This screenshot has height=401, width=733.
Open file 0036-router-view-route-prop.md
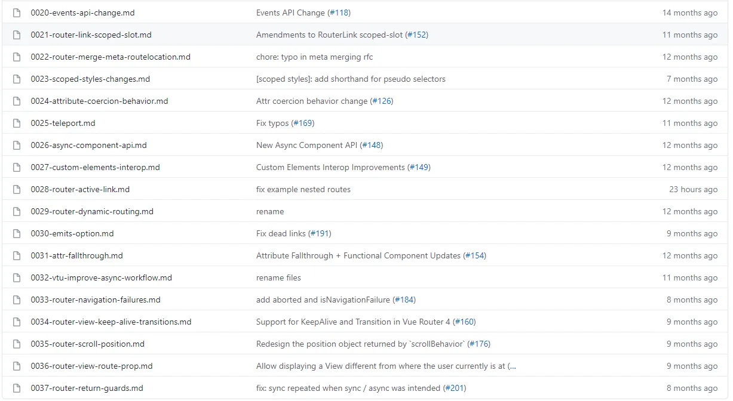[92, 366]
